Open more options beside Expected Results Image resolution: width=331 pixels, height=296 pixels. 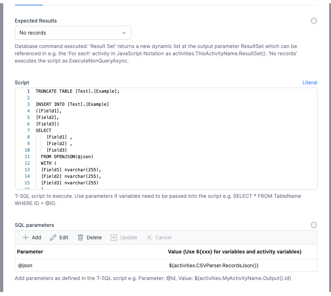tap(314, 21)
